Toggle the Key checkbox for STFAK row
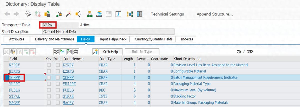 pyautogui.click(x=49, y=96)
